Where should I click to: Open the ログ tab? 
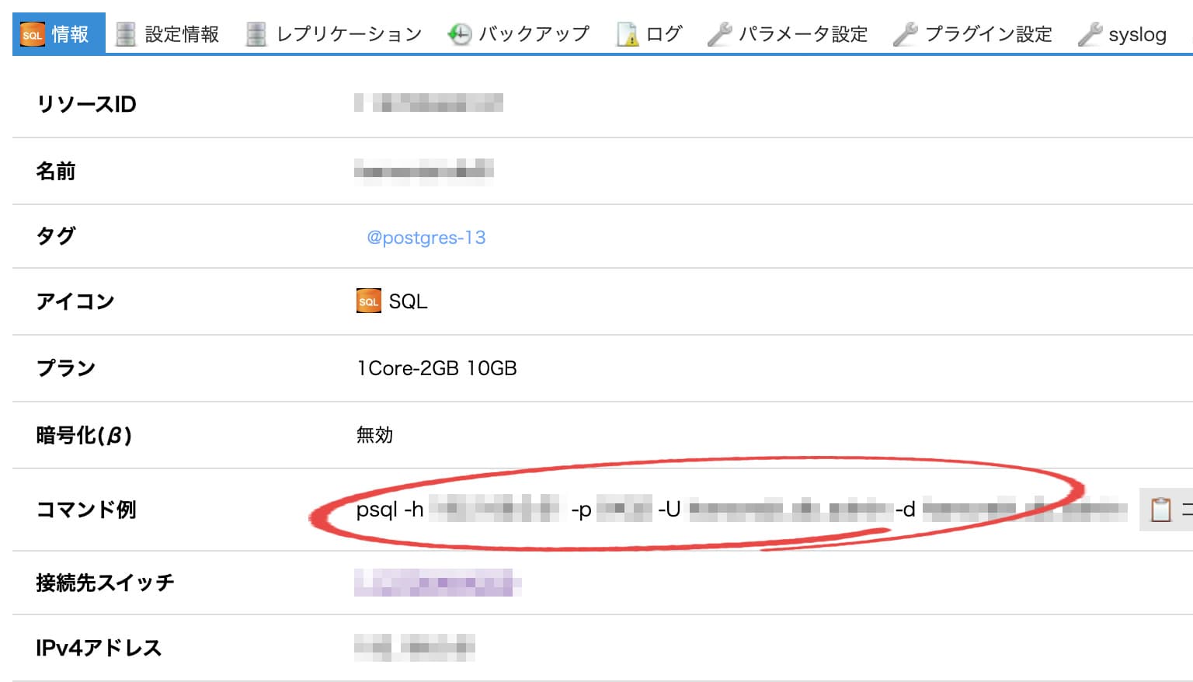tap(649, 34)
